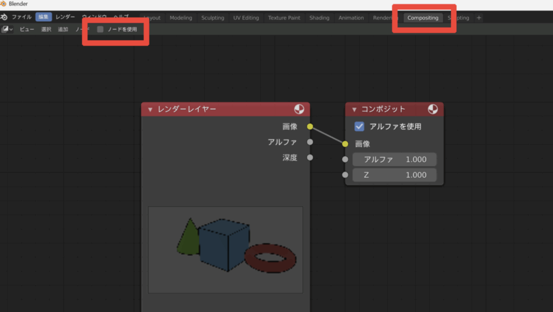Collapse the レンダーレイヤー node with its triangle
Viewport: 553px width, 312px height.
(x=150, y=110)
